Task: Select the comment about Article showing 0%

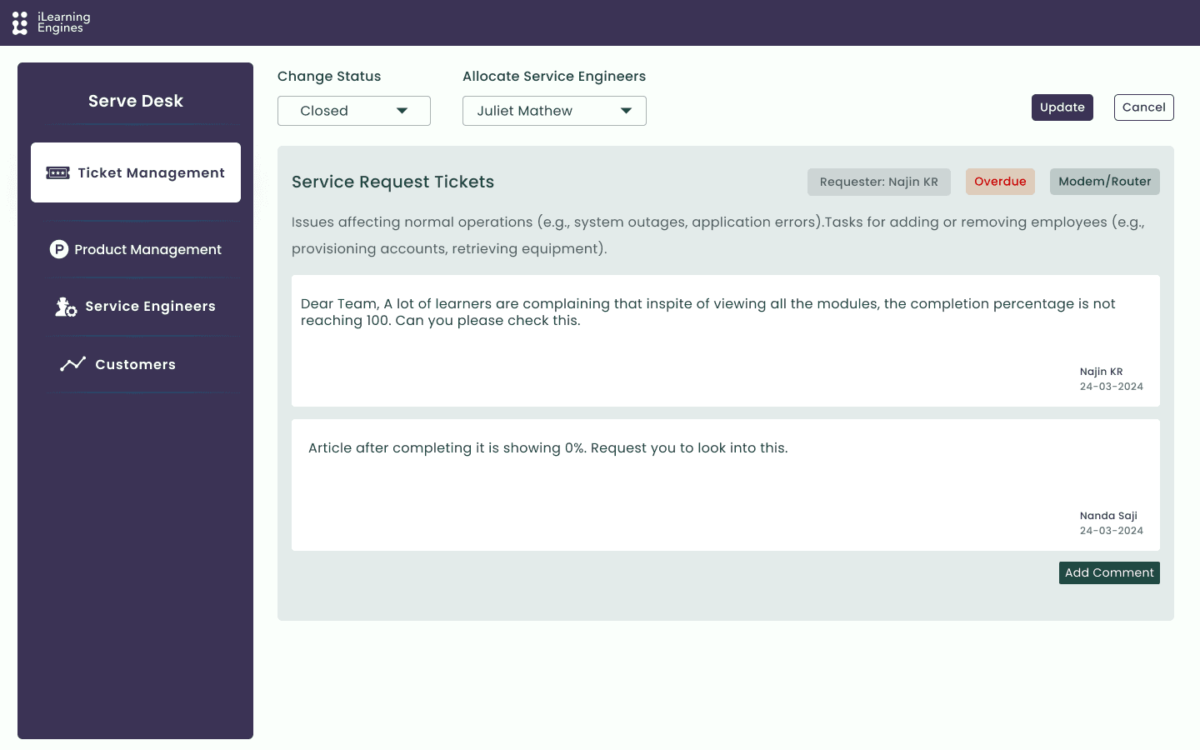Action: coord(726,485)
